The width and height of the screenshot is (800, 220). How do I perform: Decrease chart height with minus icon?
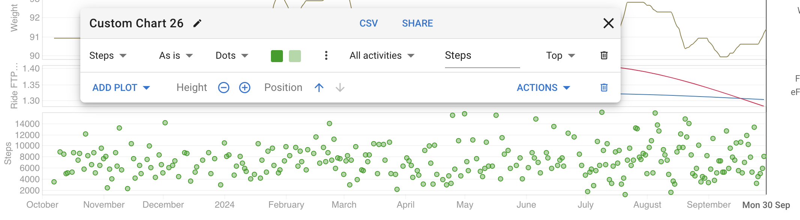224,88
